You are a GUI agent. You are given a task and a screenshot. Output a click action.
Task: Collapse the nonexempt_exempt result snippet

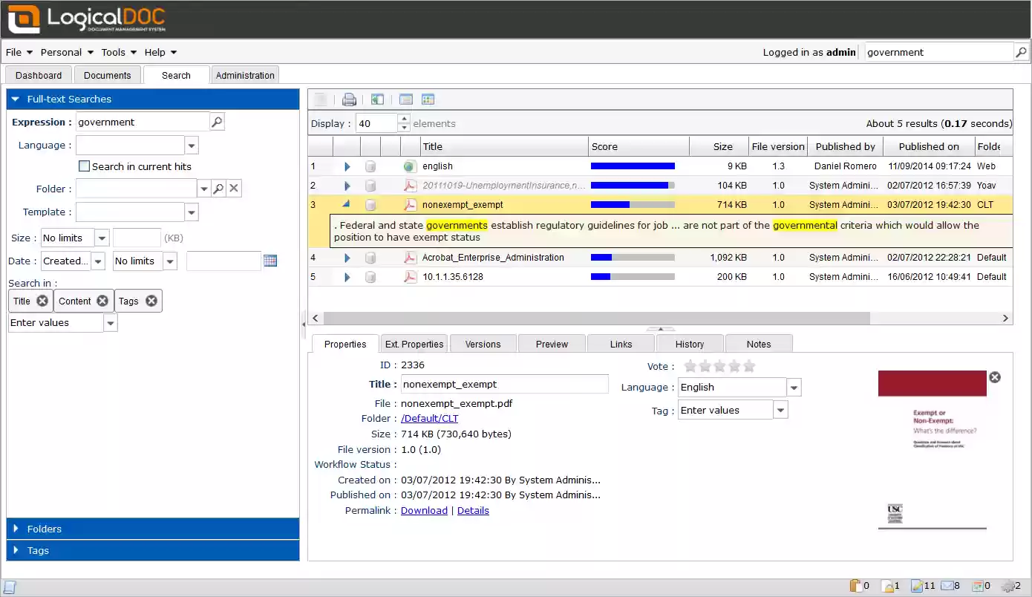click(347, 204)
